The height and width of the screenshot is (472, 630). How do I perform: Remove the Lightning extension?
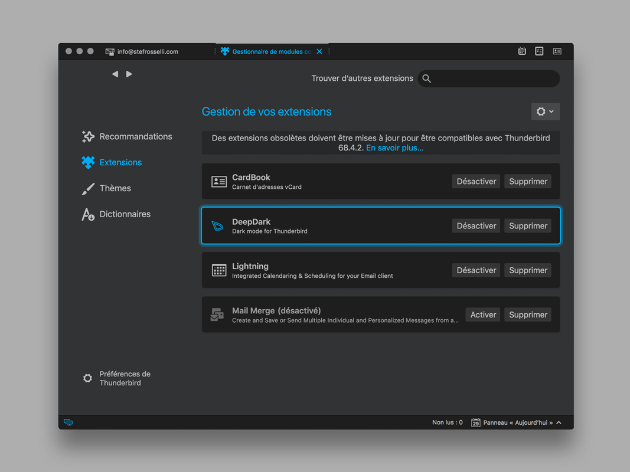[528, 270]
